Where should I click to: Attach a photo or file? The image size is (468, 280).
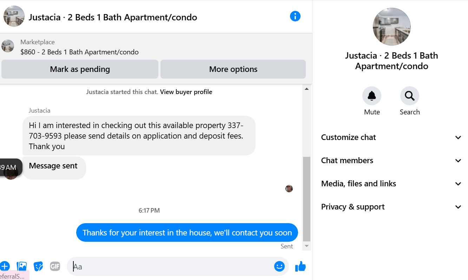click(22, 266)
